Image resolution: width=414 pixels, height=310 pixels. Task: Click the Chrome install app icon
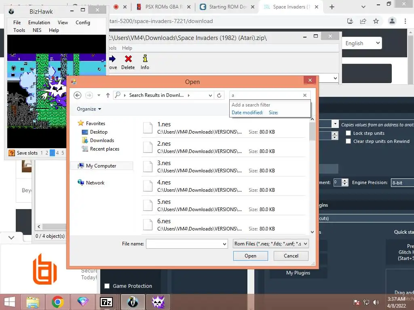[x=350, y=21]
